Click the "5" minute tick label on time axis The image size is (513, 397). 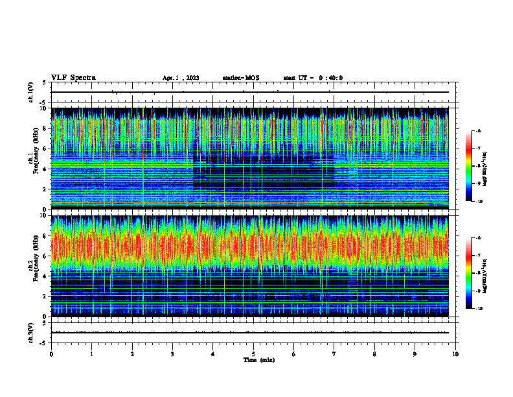click(x=253, y=354)
